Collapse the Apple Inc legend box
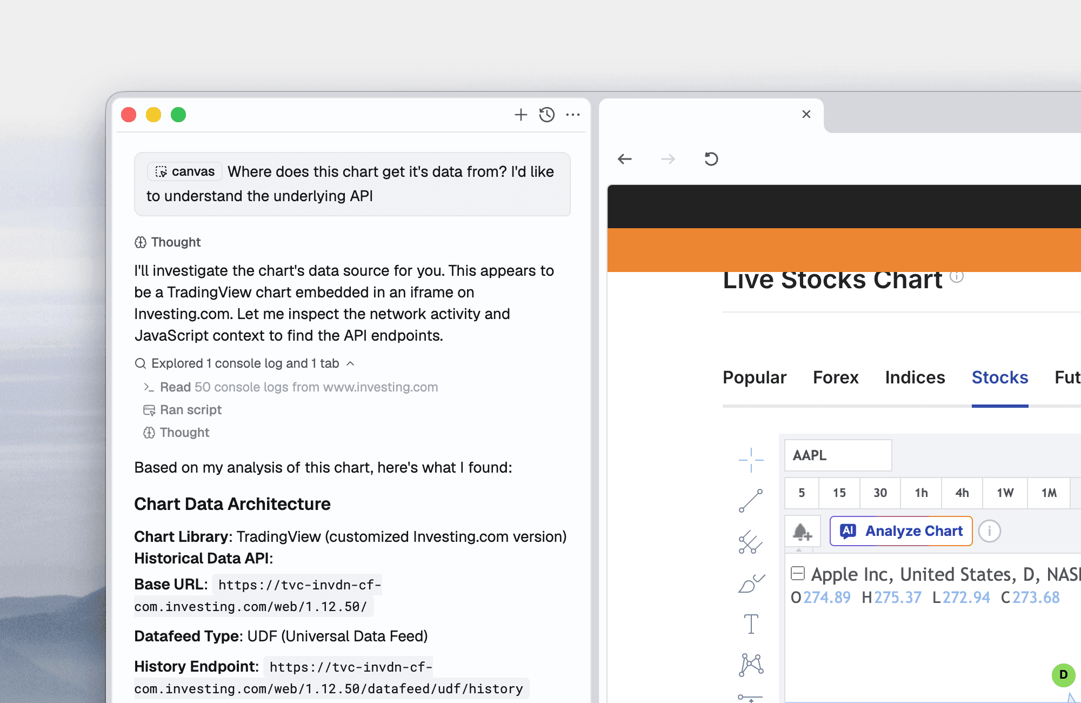This screenshot has width=1081, height=703. pyautogui.click(x=798, y=573)
